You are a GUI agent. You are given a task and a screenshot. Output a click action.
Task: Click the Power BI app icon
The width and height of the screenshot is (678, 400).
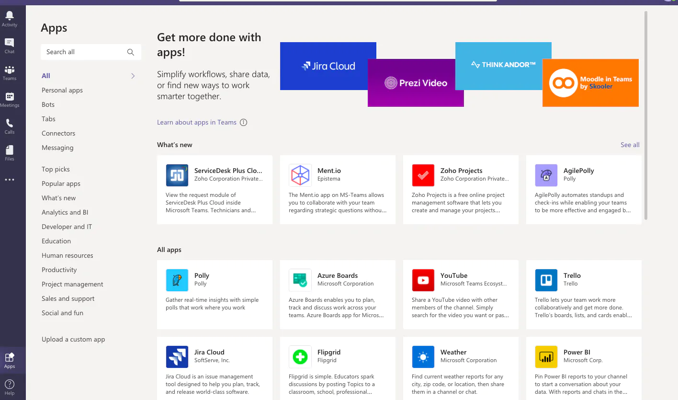click(546, 356)
